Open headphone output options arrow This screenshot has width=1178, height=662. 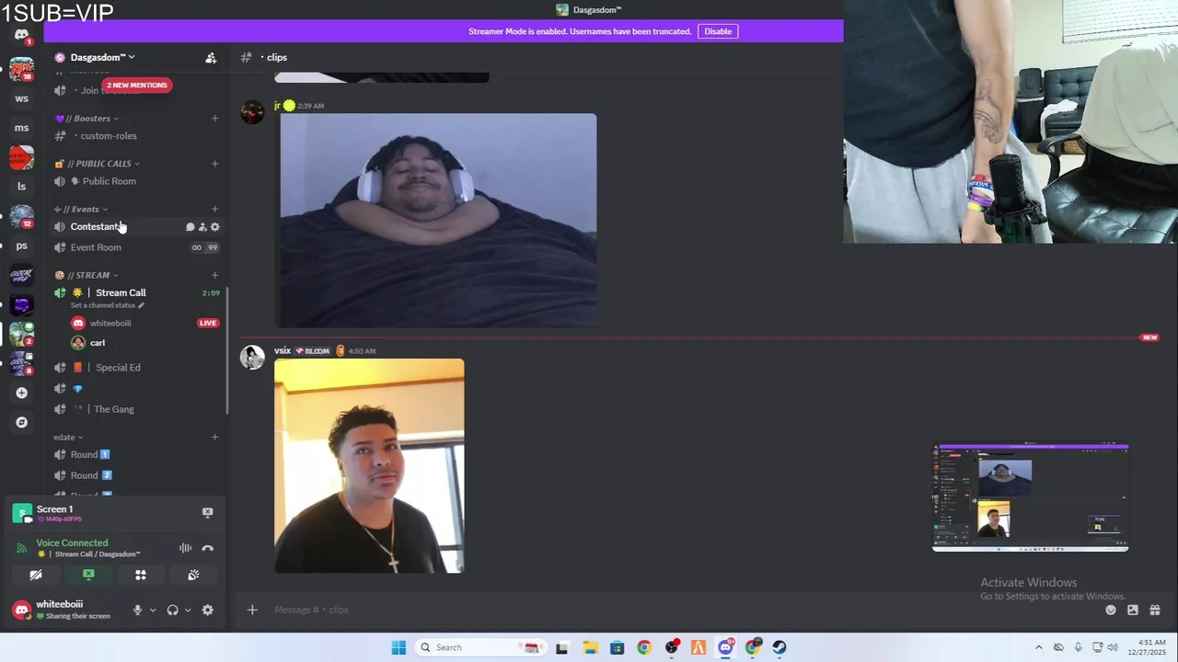[x=188, y=610]
